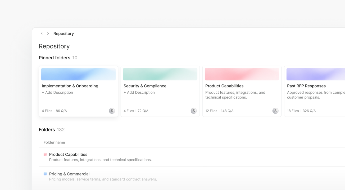The height and width of the screenshot is (190, 345).
Task: Open the Product Capabilities row in Folders list
Action: tap(192, 157)
